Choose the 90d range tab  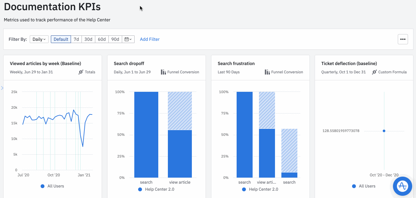(x=115, y=39)
